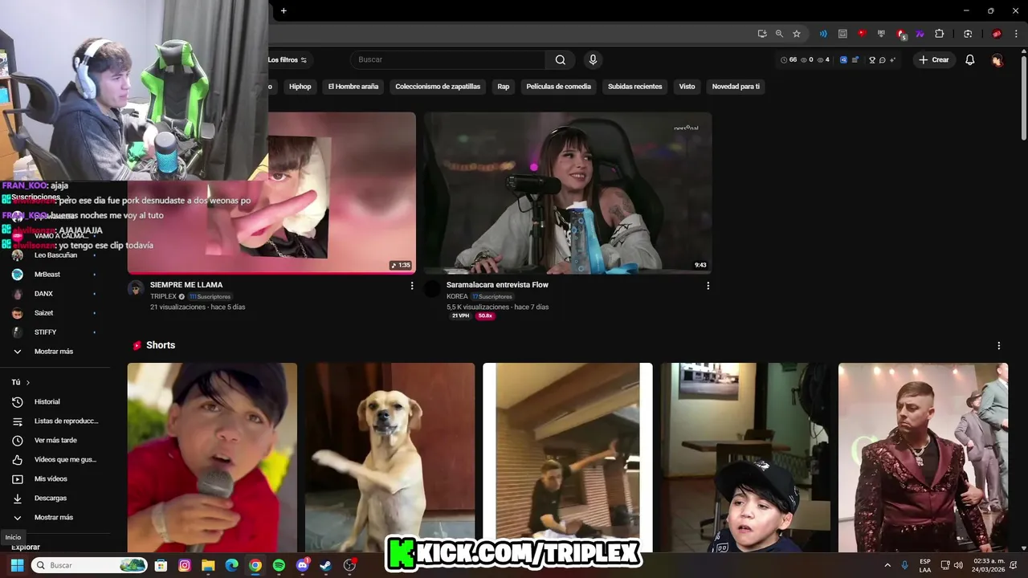Open a new browser tab with plus
The image size is (1028, 578).
[x=284, y=10]
